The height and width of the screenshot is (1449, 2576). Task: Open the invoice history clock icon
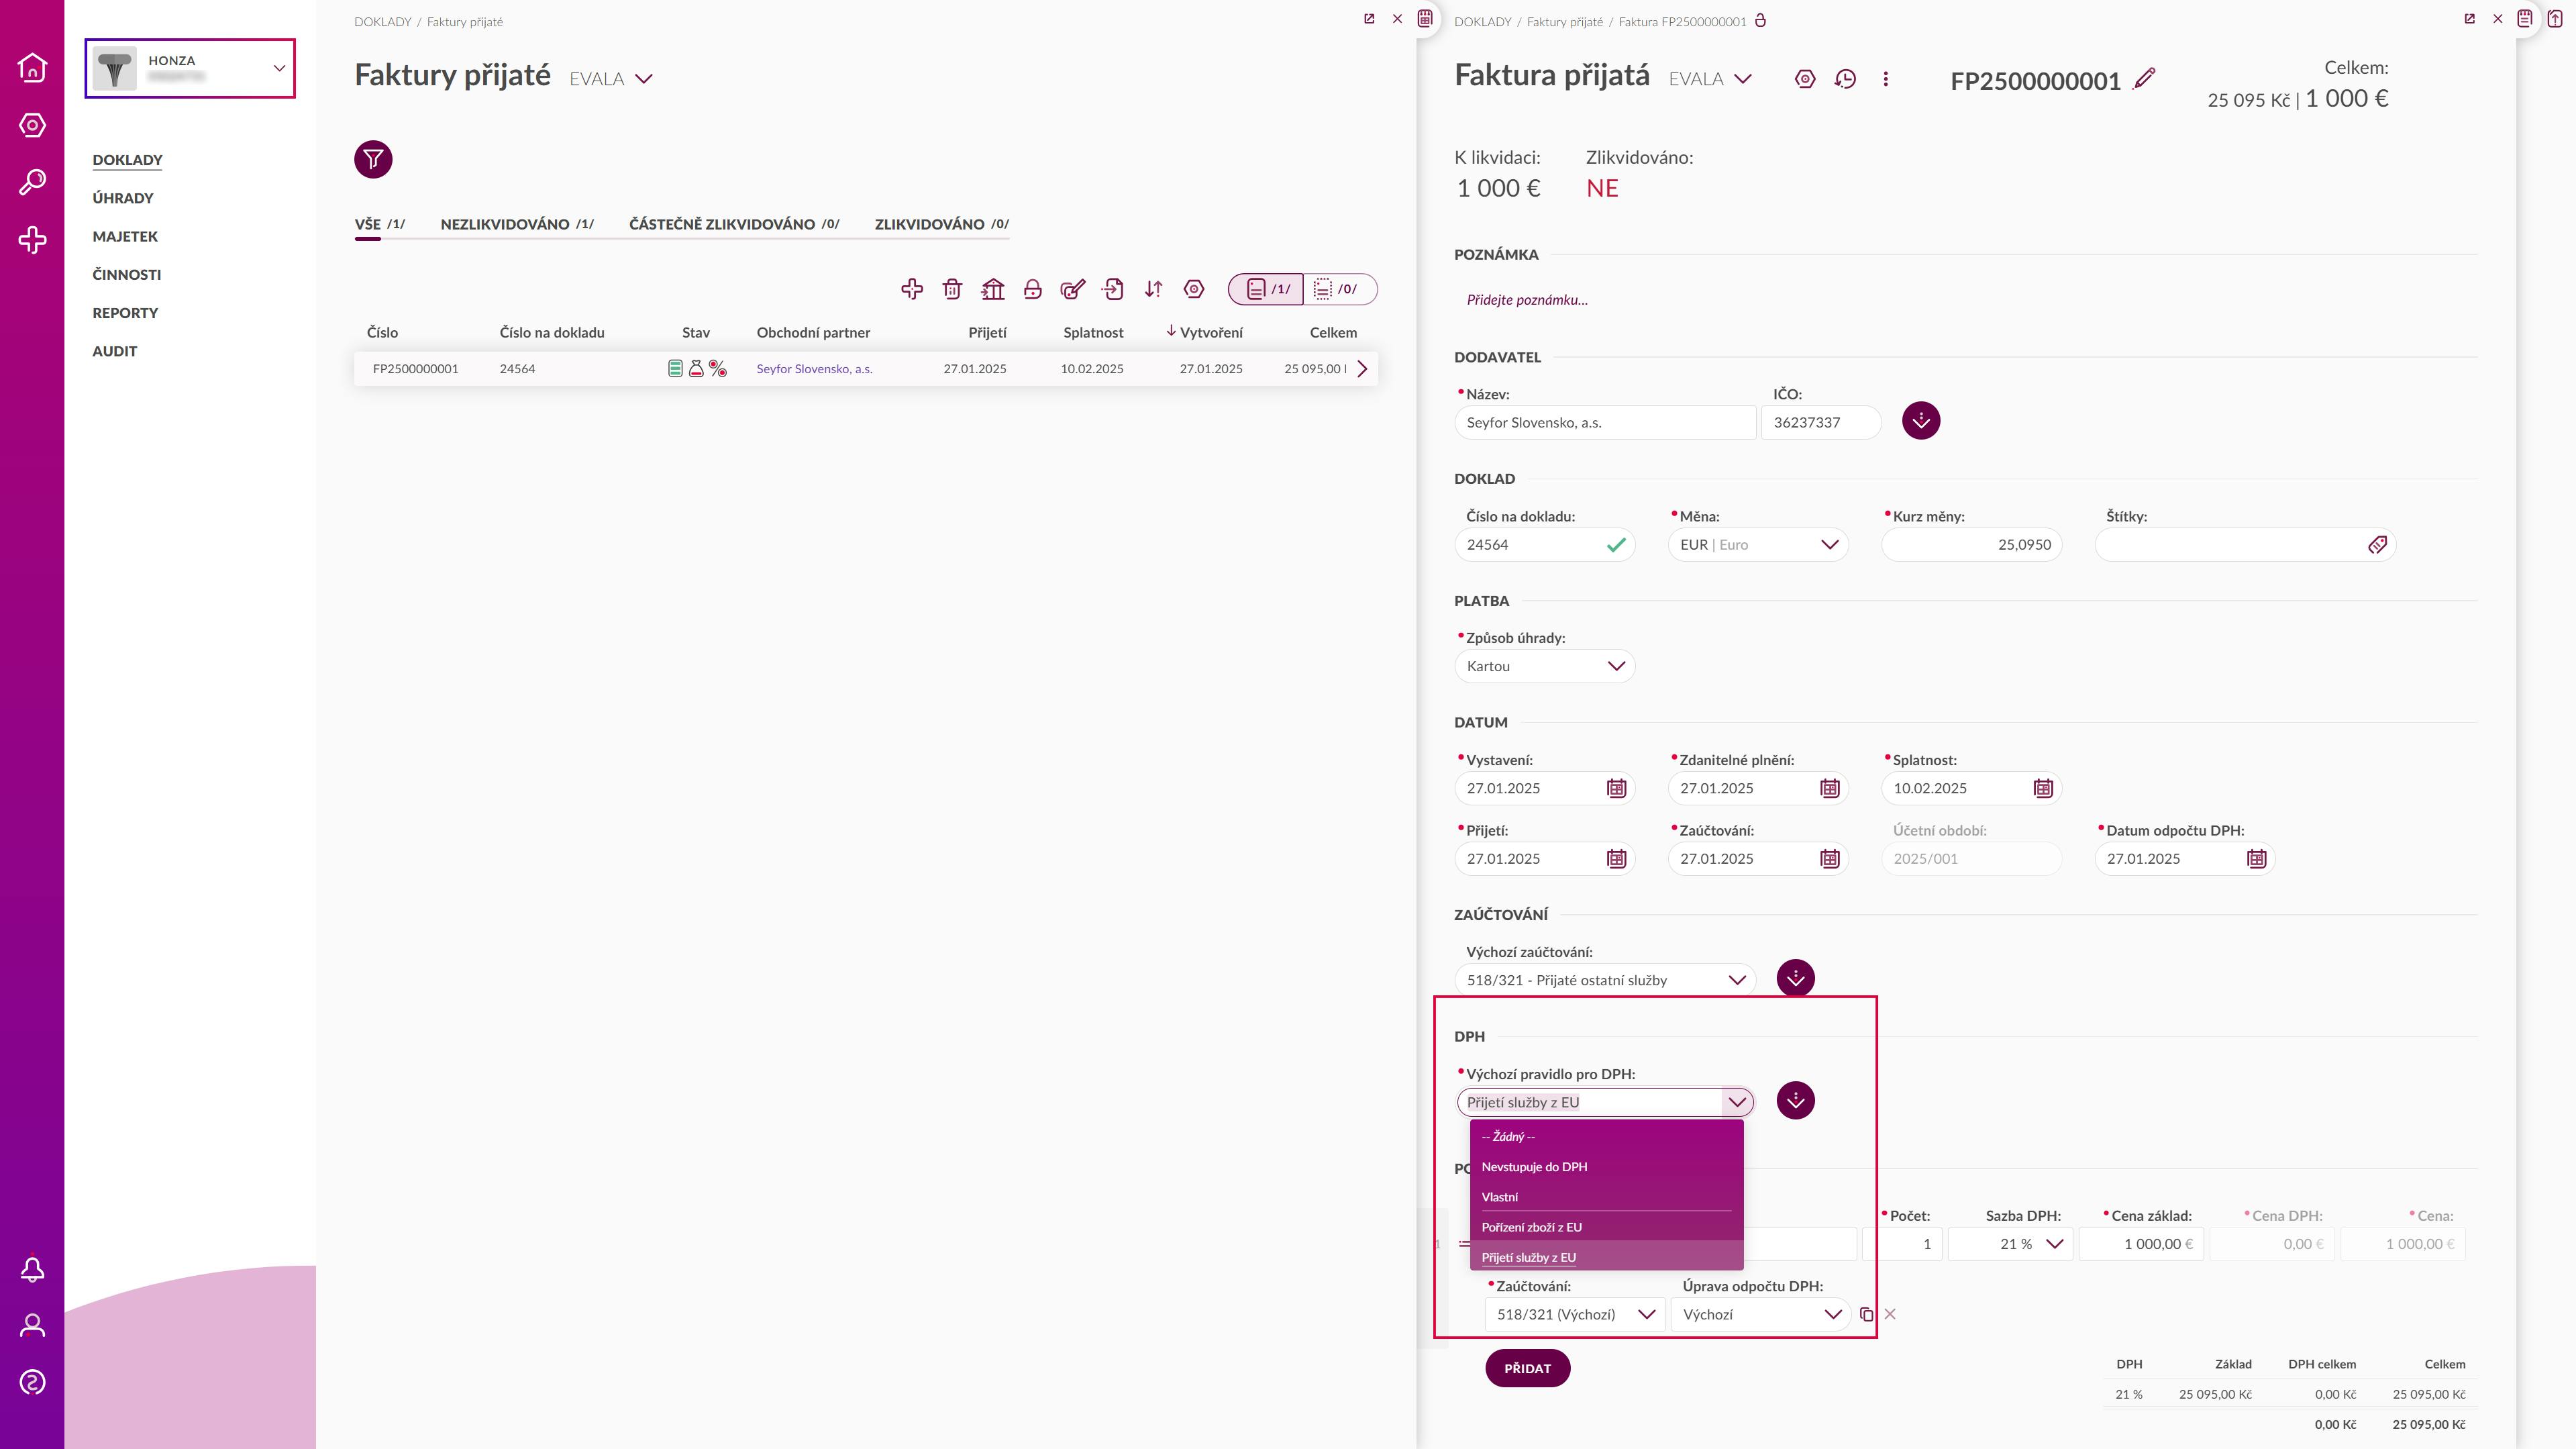1845,79
